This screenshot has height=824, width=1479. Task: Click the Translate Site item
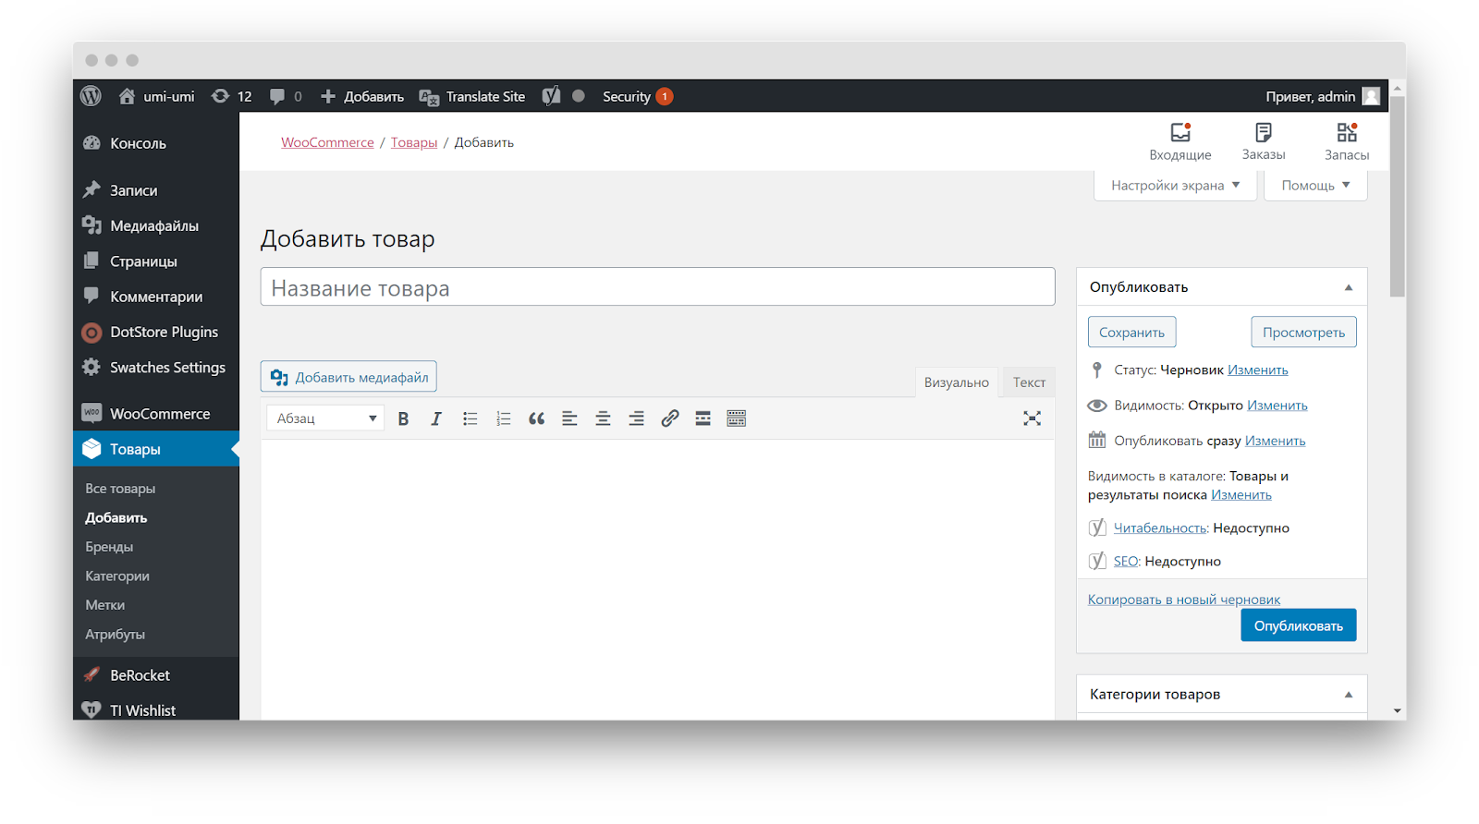pyautogui.click(x=472, y=96)
